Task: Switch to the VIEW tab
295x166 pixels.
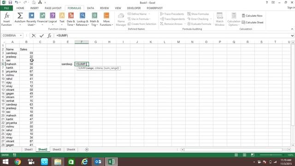Action: pyautogui.click(x=118, y=8)
